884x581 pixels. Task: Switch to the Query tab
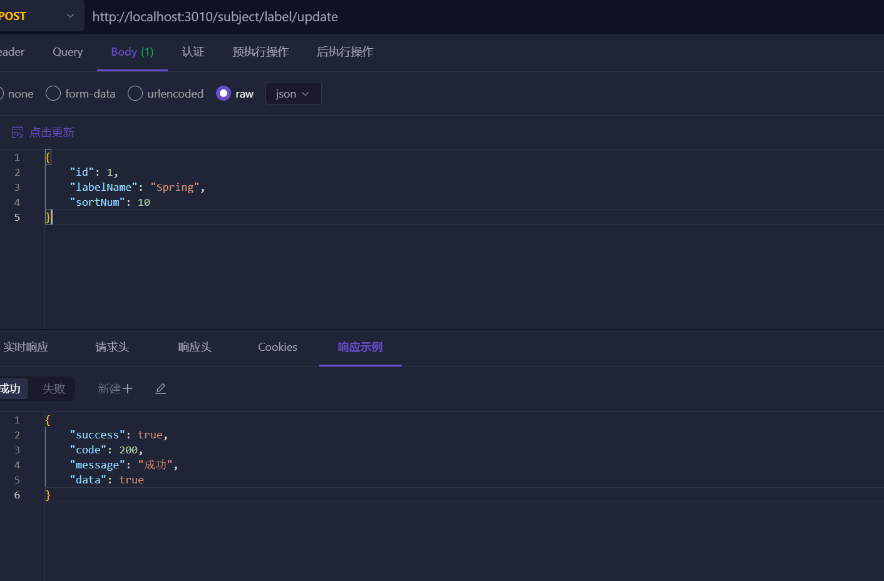(x=68, y=52)
